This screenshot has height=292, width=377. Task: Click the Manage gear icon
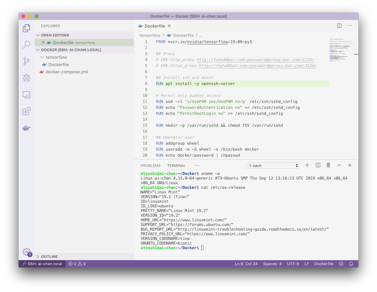click(x=27, y=252)
